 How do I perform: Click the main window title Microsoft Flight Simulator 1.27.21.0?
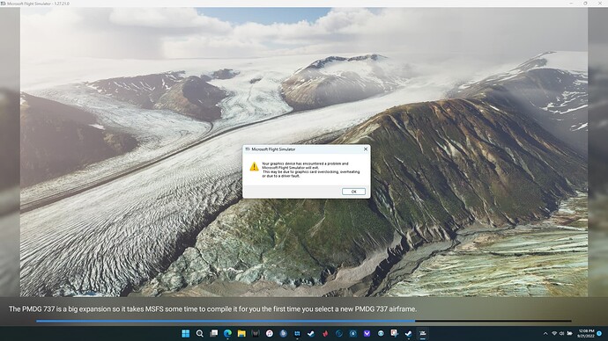pos(38,4)
